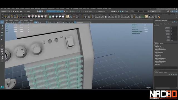Image resolution: width=178 pixels, height=100 pixels.
Task: Activate the Select tool in the toolbox
Action: click(x=2, y=22)
